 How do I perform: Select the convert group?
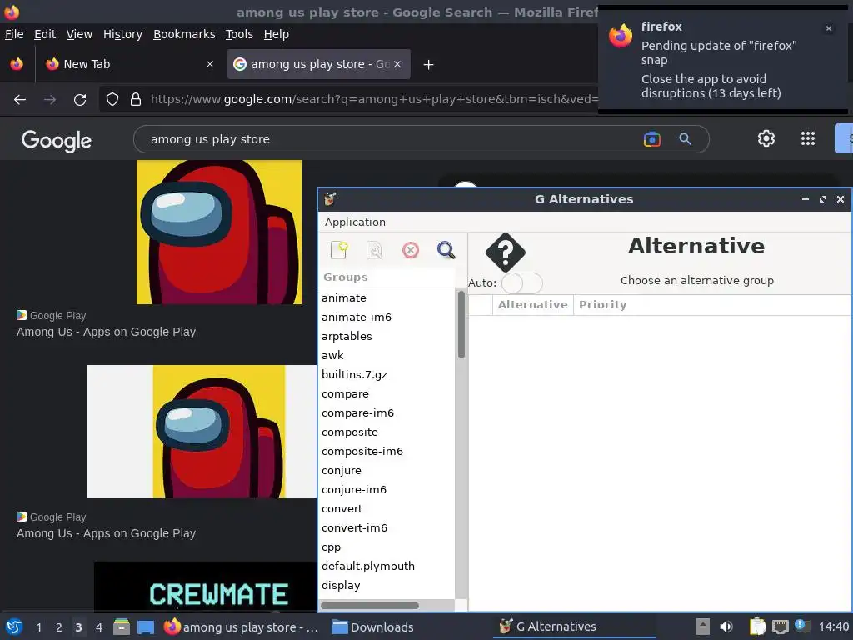click(342, 508)
